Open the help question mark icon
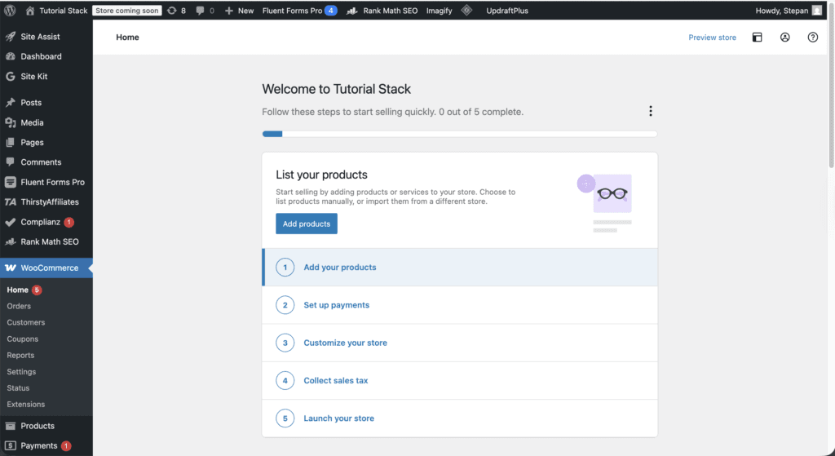The height and width of the screenshot is (456, 835). pos(813,37)
